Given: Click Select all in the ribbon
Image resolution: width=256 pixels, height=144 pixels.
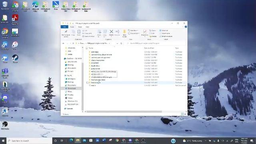Looking at the screenshot, I should [x=164, y=30].
